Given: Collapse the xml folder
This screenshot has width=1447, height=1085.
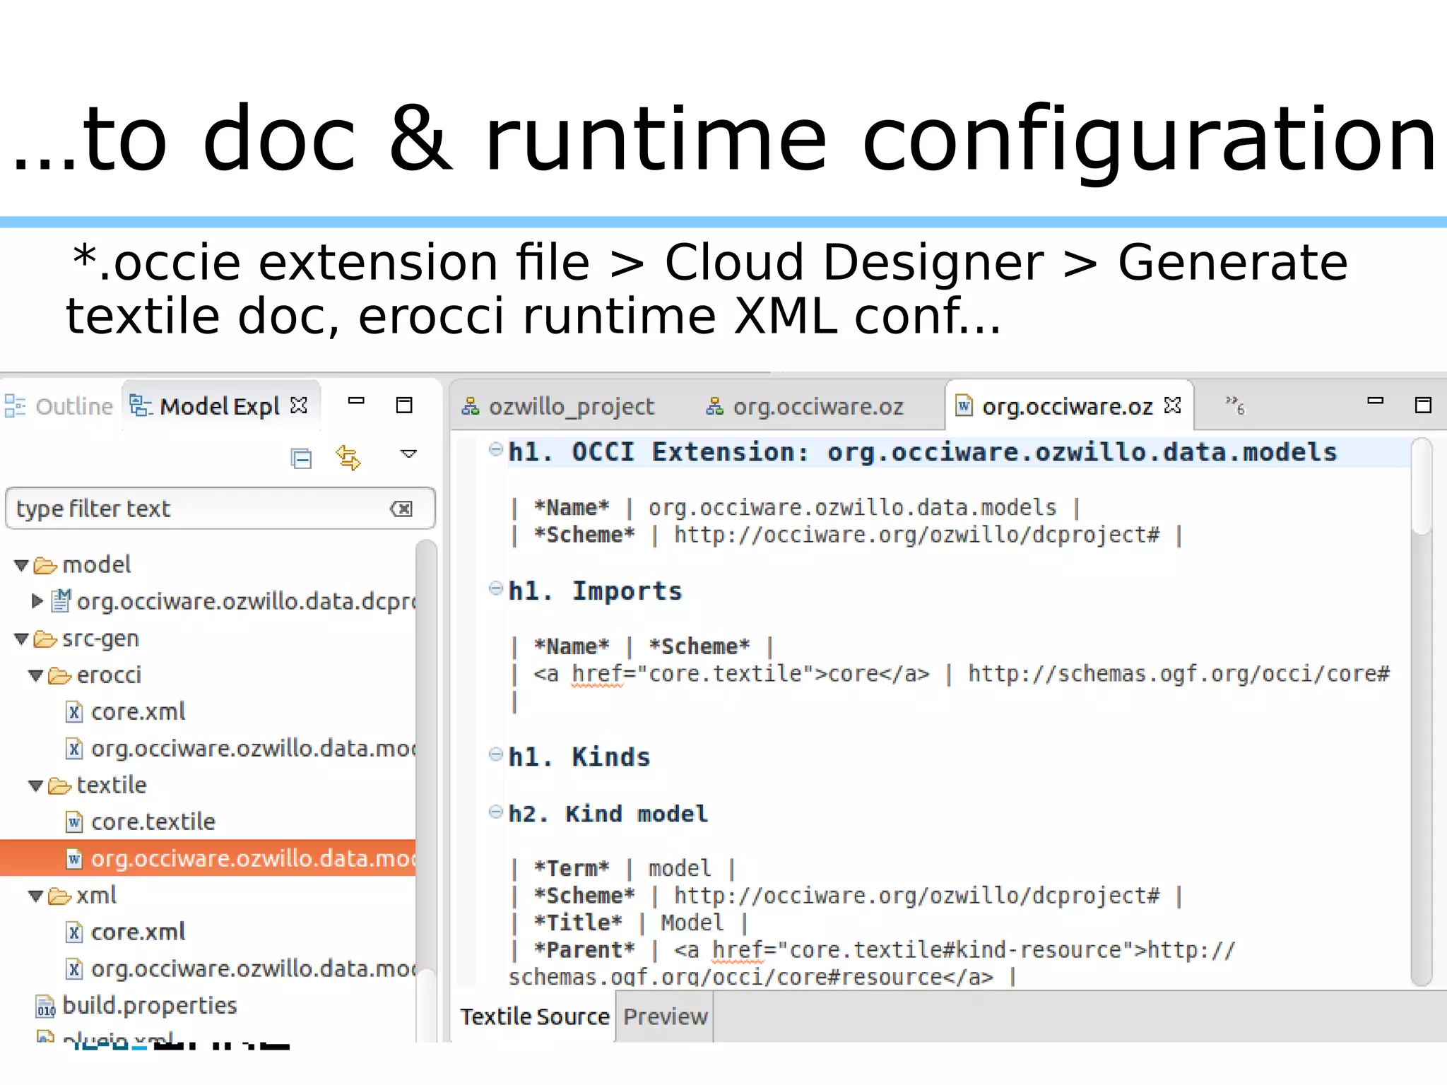Looking at the screenshot, I should coord(36,896).
